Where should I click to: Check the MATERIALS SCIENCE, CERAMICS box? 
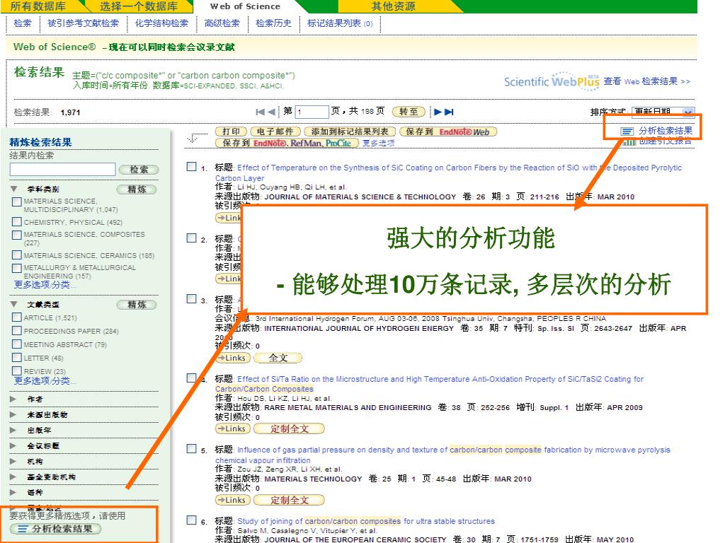click(17, 255)
